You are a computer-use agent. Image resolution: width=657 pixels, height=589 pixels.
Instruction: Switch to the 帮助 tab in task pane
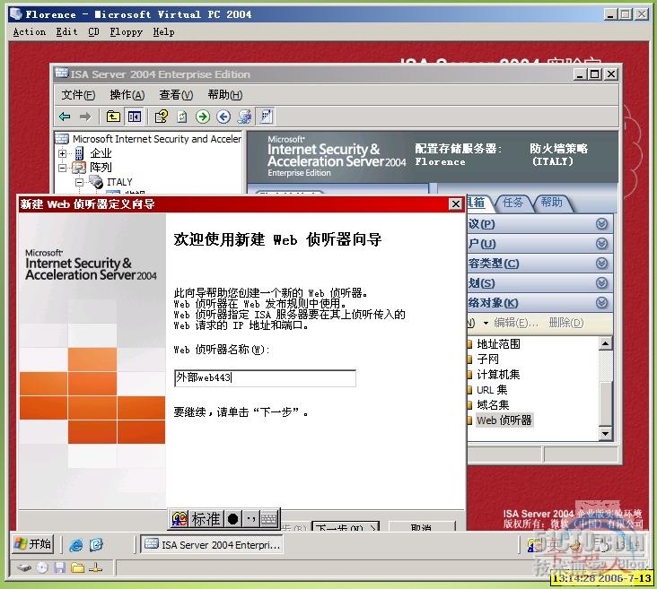(x=551, y=203)
